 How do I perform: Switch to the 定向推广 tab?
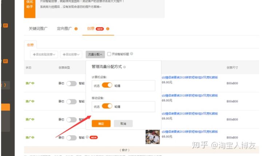(x=64, y=29)
